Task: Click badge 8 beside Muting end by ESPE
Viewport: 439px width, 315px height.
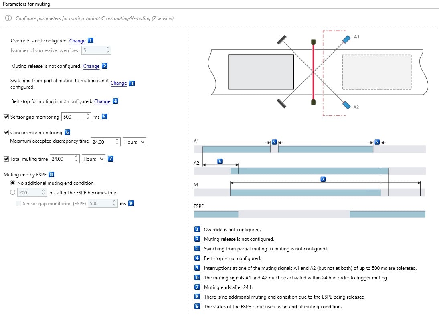Action: tap(51, 174)
